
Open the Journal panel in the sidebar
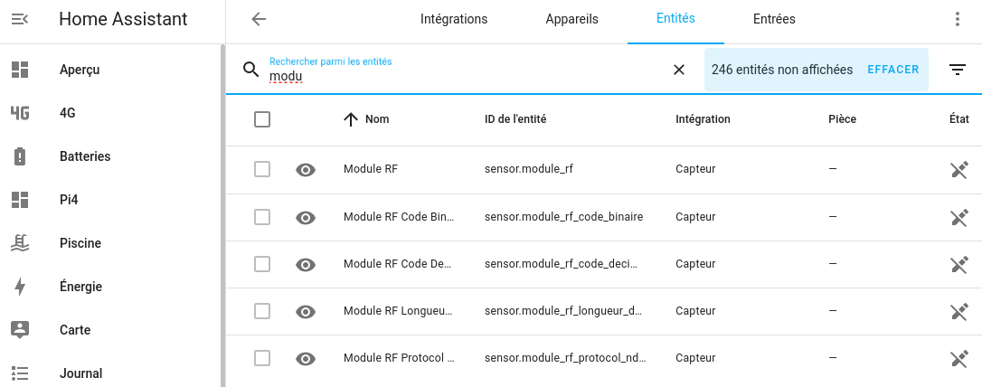[x=111, y=373]
